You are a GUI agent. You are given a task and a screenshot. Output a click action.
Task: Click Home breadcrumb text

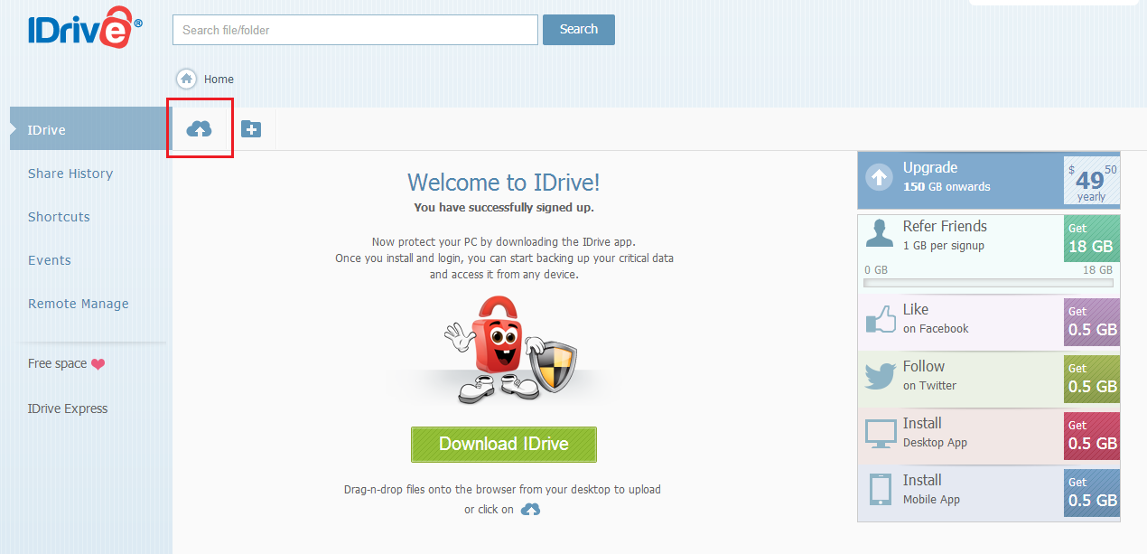[x=219, y=80]
